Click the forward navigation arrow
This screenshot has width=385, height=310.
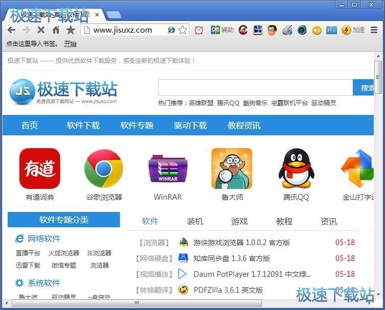26,30
